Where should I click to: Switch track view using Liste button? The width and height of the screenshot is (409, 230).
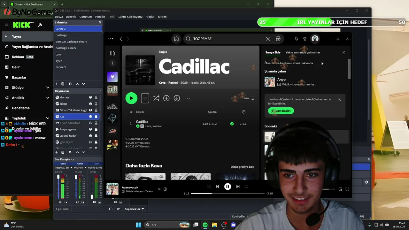[248, 98]
